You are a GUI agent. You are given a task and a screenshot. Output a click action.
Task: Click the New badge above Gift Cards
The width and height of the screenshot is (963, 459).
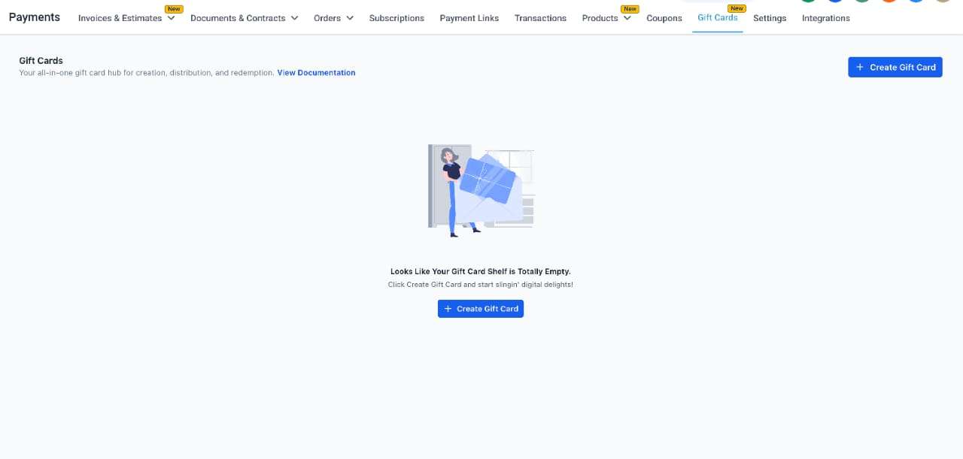point(736,9)
